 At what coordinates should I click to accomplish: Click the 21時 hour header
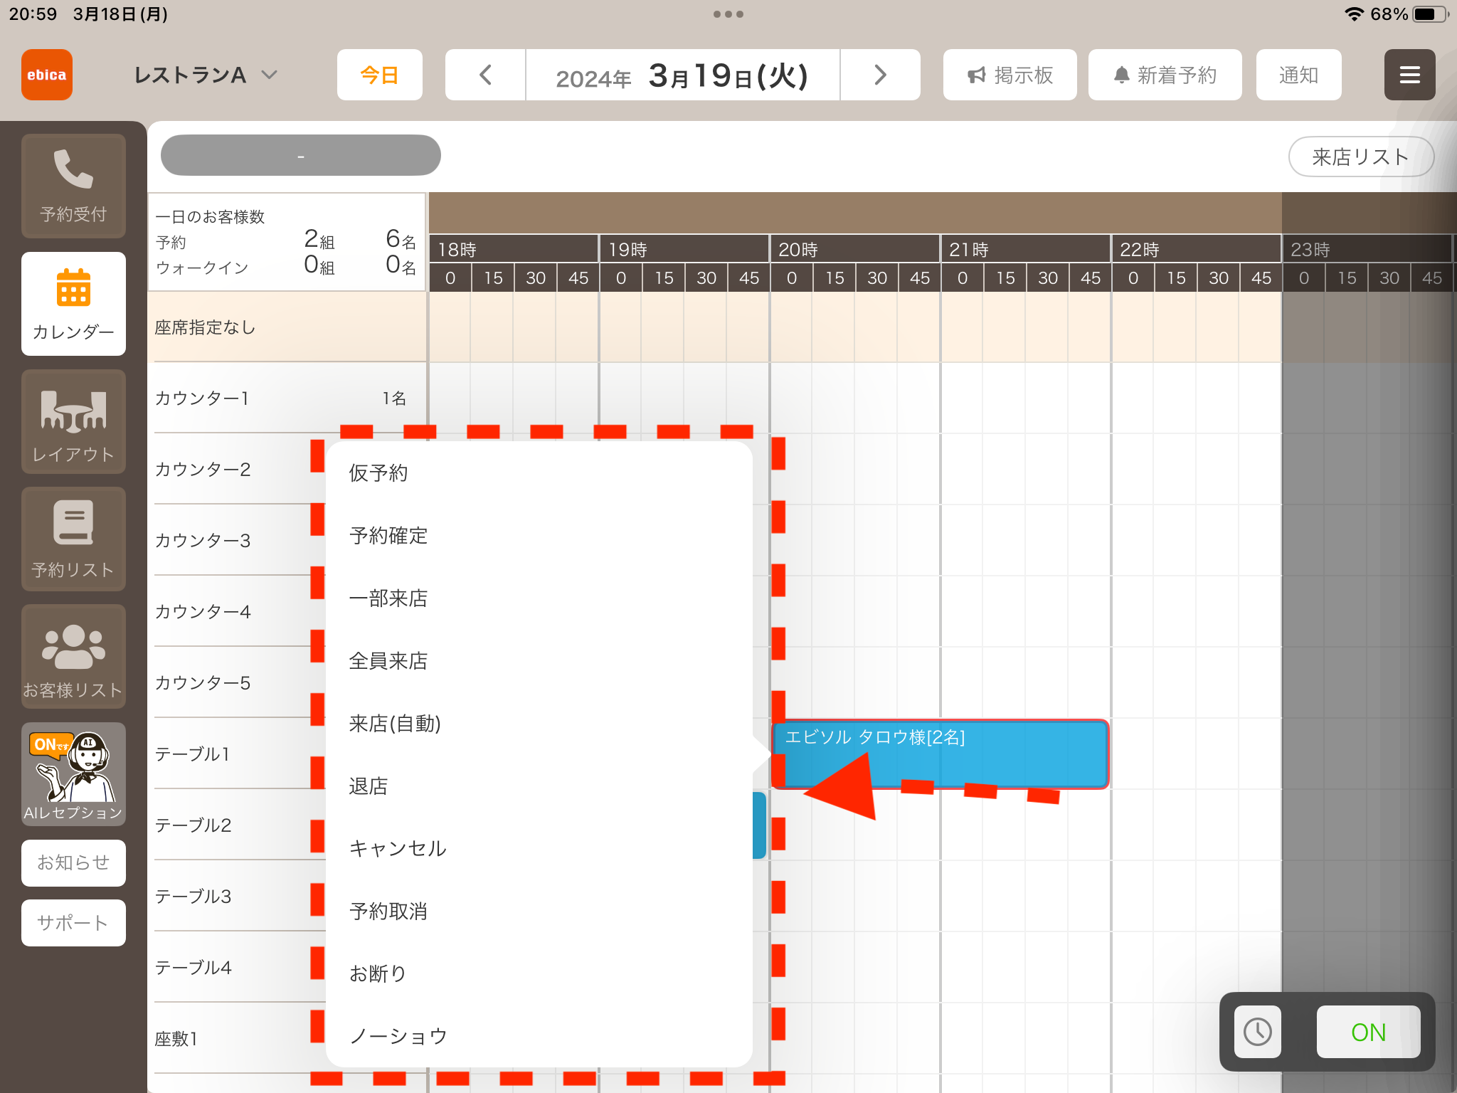[x=1025, y=249]
